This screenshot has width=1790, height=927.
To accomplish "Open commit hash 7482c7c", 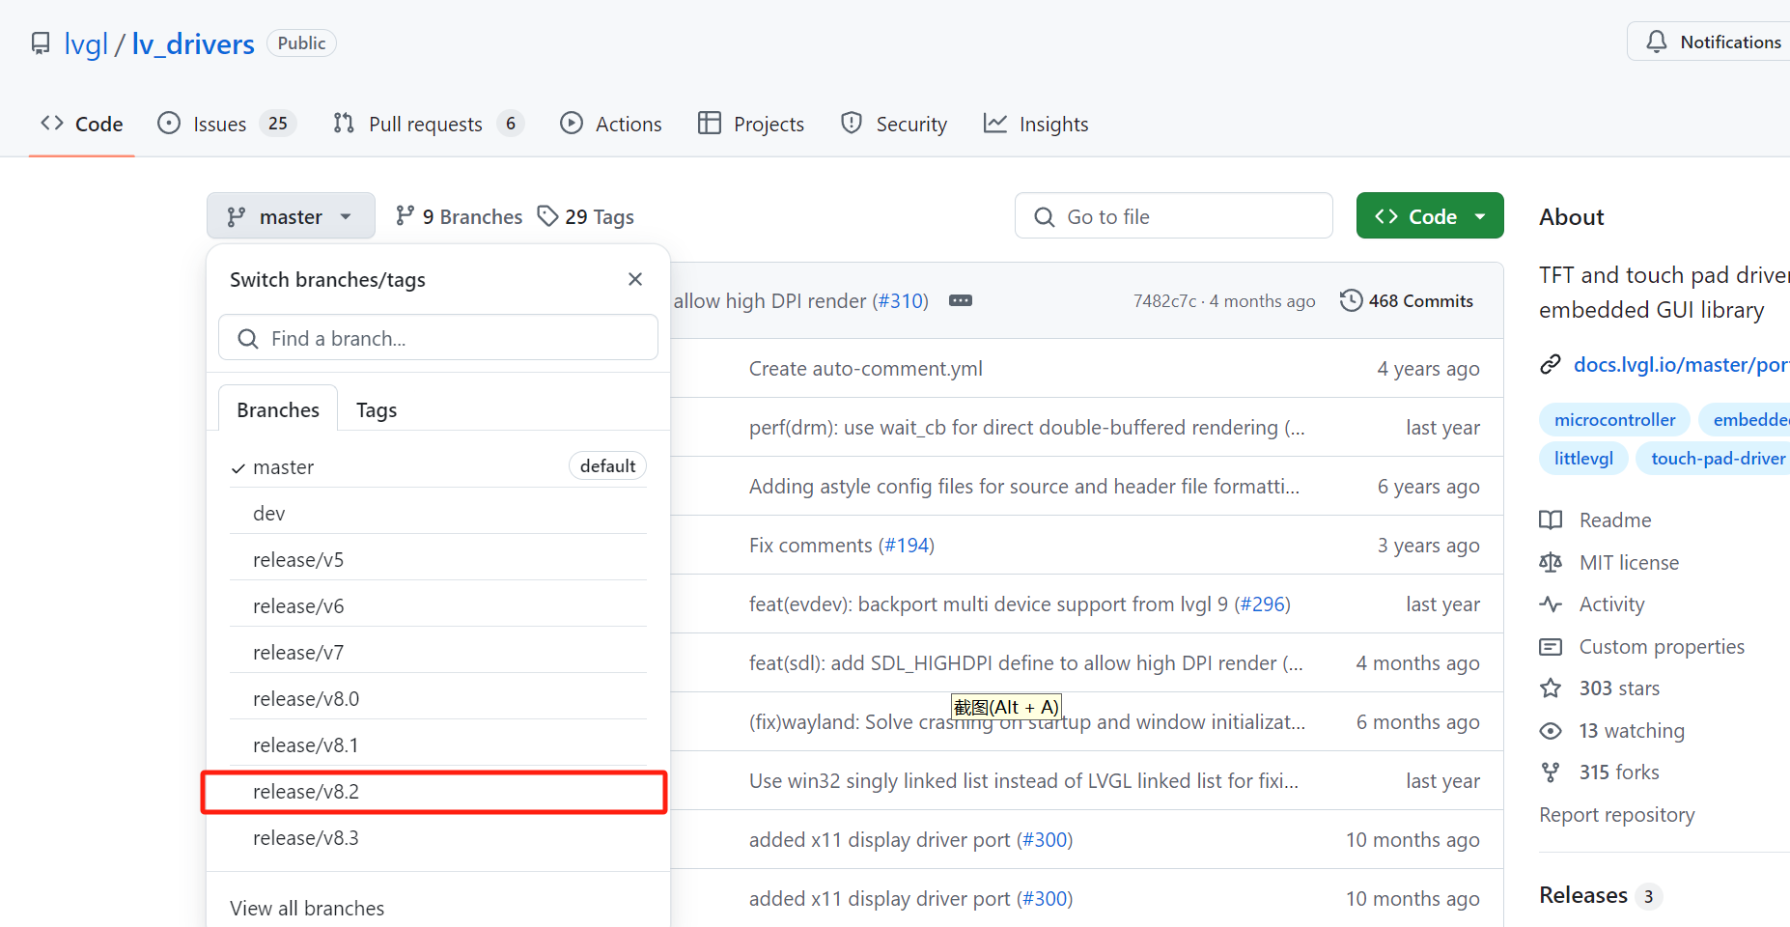I will tap(1164, 301).
